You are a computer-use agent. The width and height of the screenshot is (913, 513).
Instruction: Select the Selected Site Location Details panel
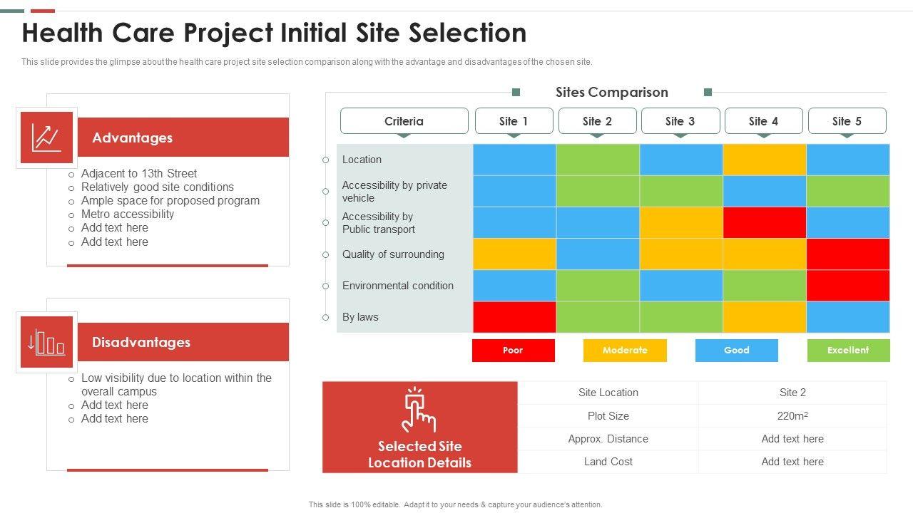coord(420,427)
